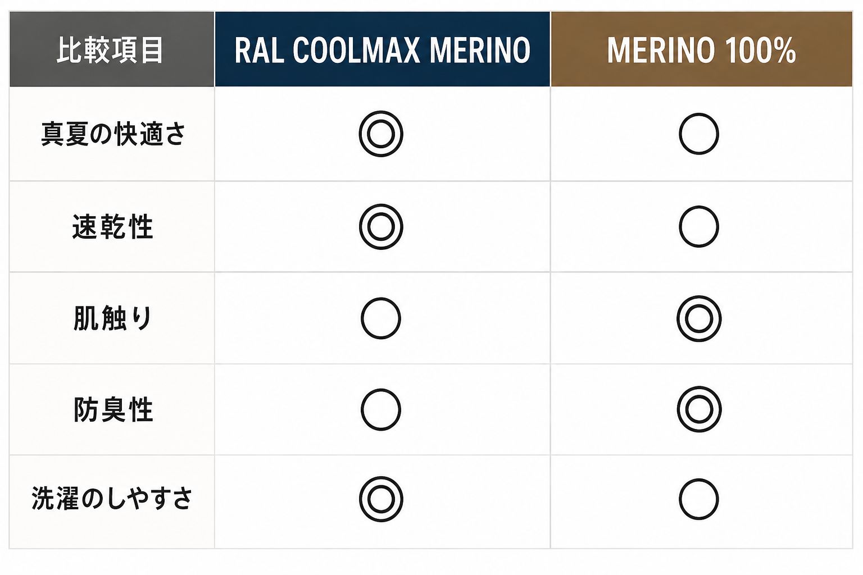Screen dimensions: 863x575
Task: Click double circle for 肌触り under MERINO 100%
Action: 698,318
